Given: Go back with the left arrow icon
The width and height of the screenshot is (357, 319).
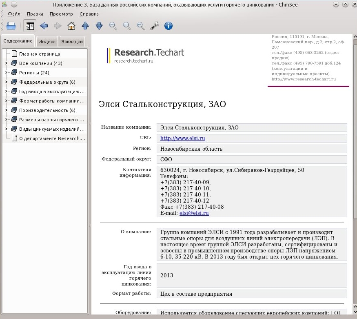Looking at the screenshot, I should click(x=44, y=26).
